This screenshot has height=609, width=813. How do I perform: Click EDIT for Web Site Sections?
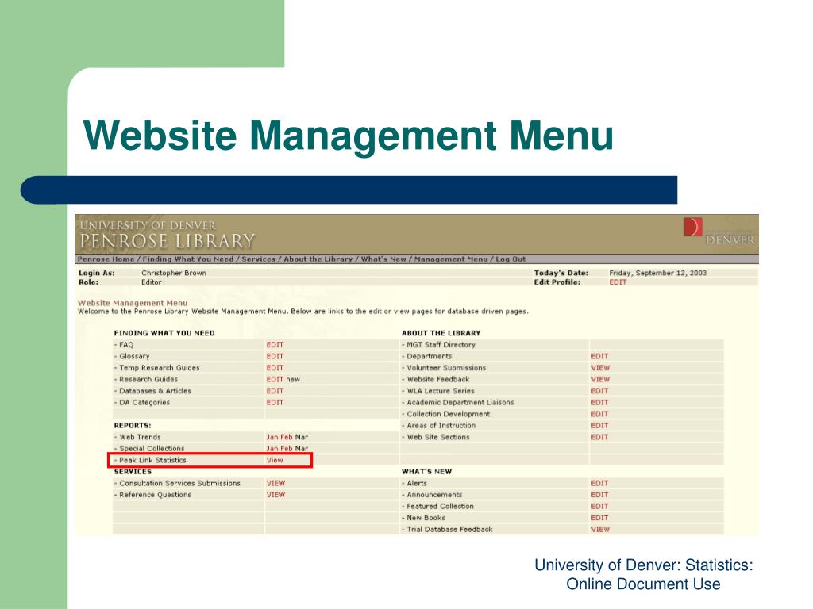599,437
